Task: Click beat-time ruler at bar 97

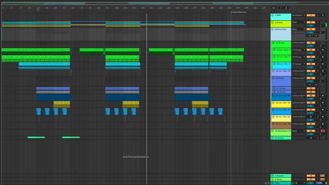Action: [x=107, y=8]
